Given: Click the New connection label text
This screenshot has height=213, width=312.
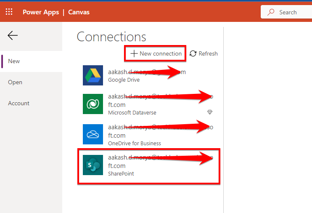Looking at the screenshot, I should pos(161,53).
